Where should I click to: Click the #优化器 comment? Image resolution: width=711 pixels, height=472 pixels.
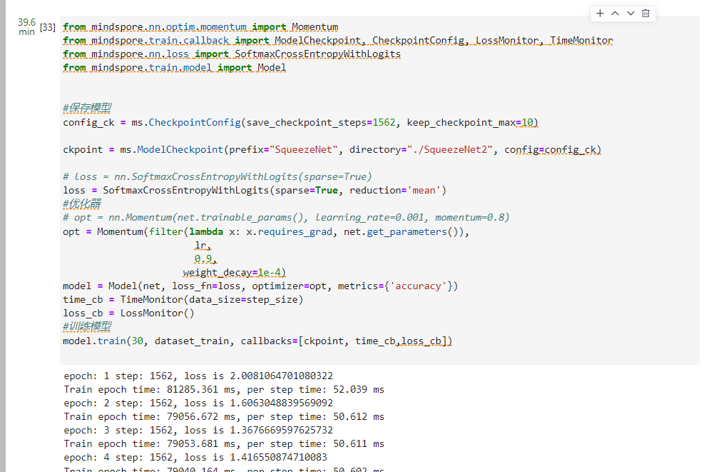[81, 204]
